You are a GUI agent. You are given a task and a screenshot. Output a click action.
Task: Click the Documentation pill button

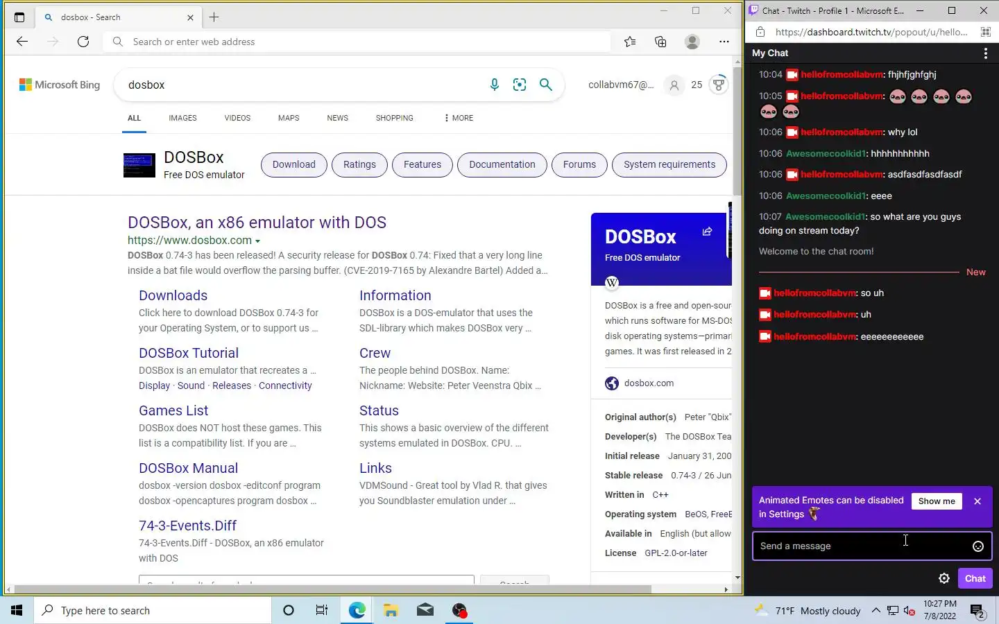click(x=502, y=165)
